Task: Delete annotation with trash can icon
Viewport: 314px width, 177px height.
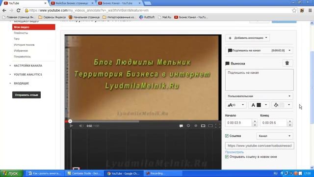Action: [287, 63]
